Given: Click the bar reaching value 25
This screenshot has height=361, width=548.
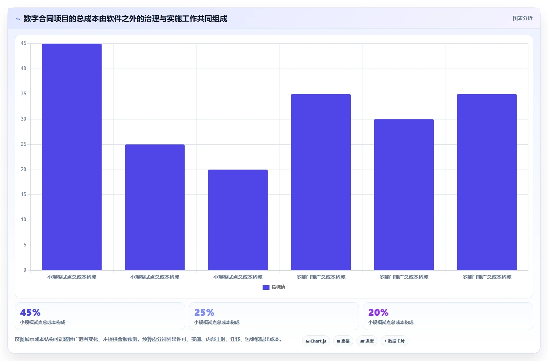Looking at the screenshot, I should (x=155, y=207).
